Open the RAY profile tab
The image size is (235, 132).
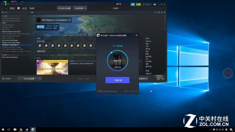click(32, 8)
